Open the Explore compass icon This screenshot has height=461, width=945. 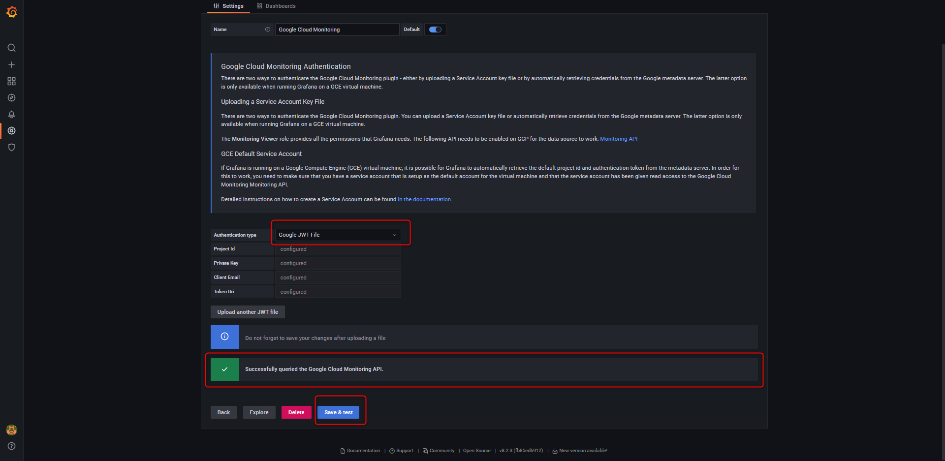[11, 98]
